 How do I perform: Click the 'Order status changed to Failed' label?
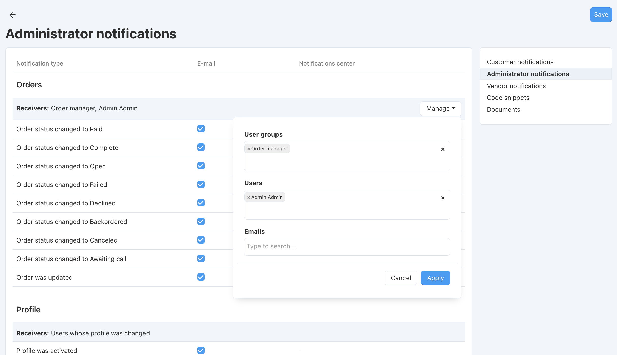click(62, 185)
